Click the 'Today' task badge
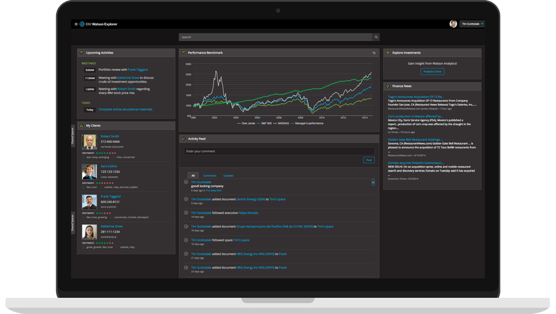The width and height of the screenshot is (556, 314). (90, 110)
